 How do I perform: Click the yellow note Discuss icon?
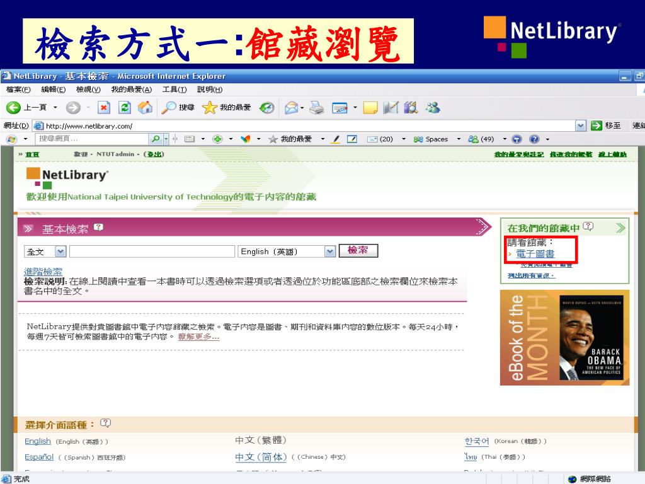click(370, 108)
